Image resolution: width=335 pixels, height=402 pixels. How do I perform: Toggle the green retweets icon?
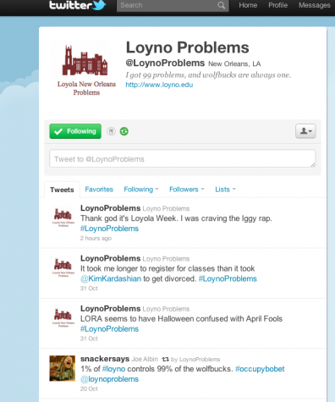[x=124, y=131]
